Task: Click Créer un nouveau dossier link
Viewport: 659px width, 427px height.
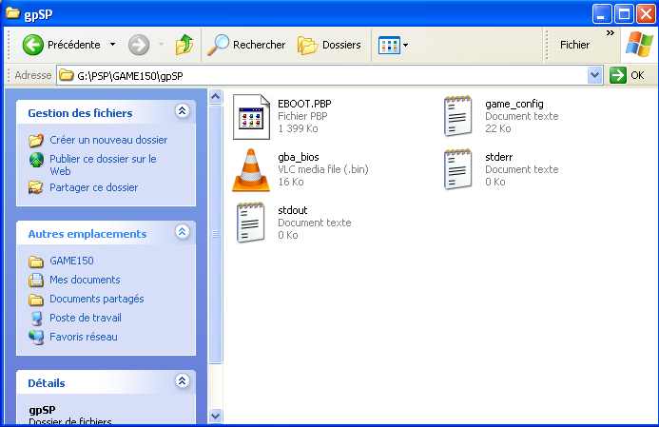Action: (108, 140)
